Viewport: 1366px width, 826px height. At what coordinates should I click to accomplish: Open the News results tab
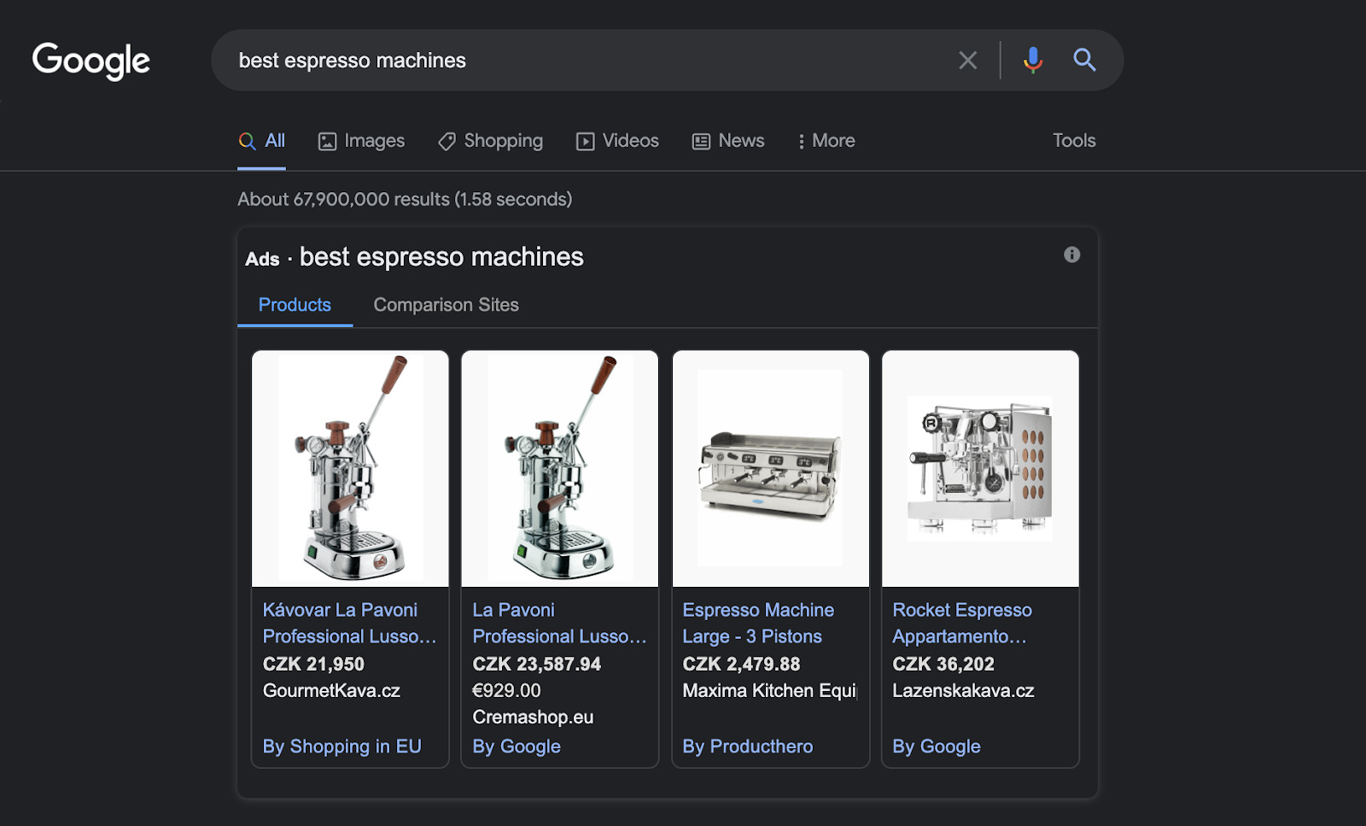(728, 141)
